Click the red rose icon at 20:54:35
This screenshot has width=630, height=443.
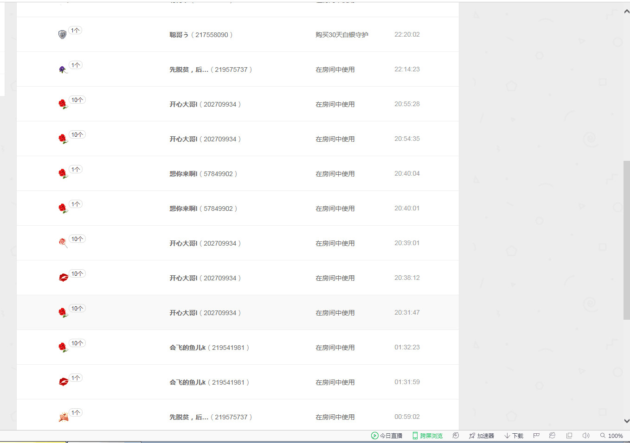point(63,139)
